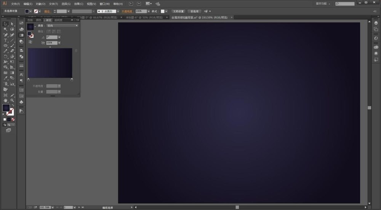Select the Hand tool

(5, 100)
